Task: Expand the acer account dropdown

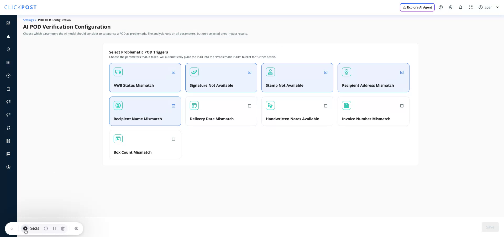Action: [489, 7]
